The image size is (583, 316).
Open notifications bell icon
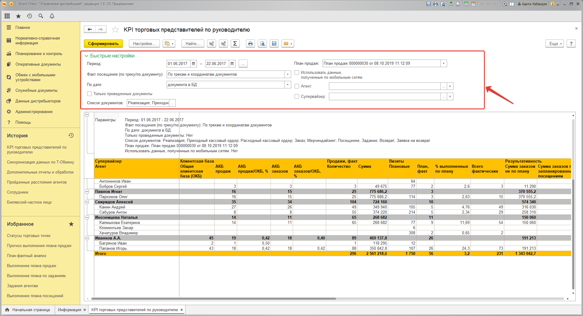coord(52,16)
